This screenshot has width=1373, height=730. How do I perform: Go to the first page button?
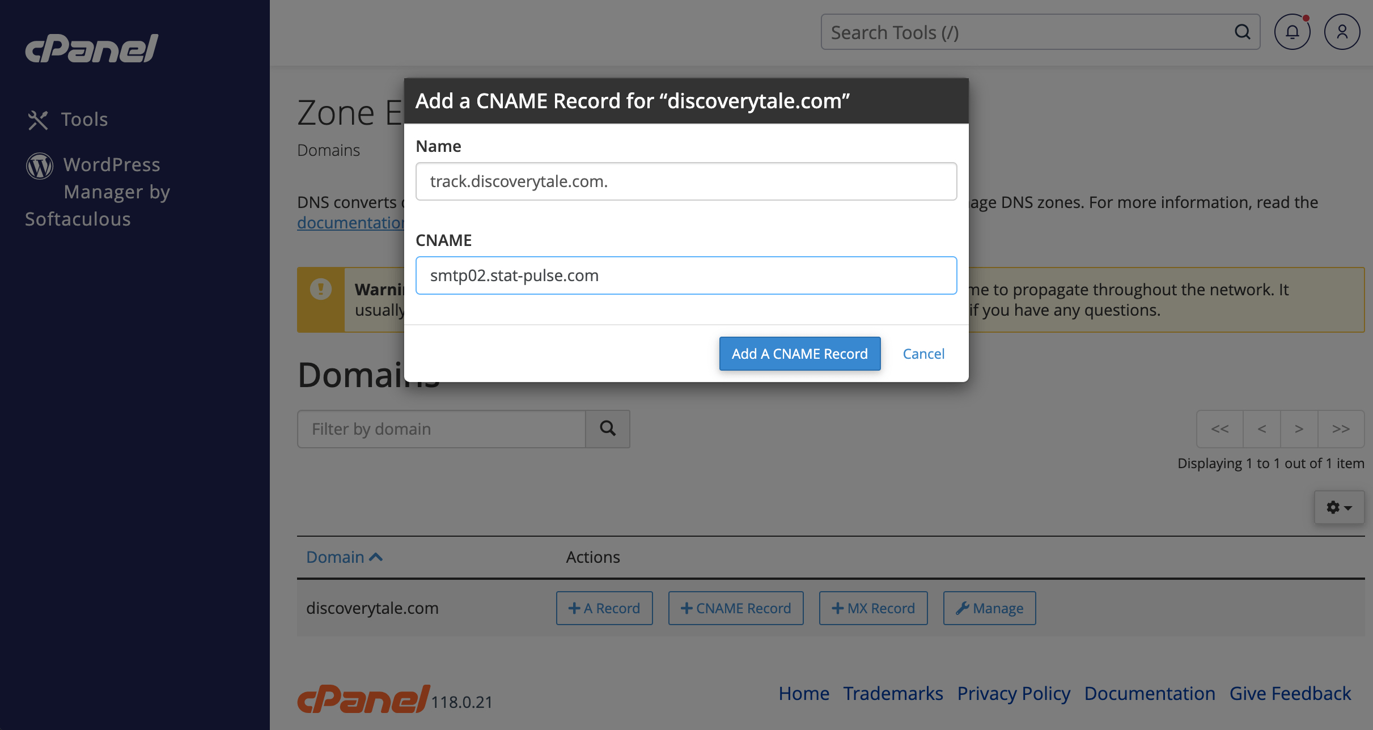[x=1220, y=429]
